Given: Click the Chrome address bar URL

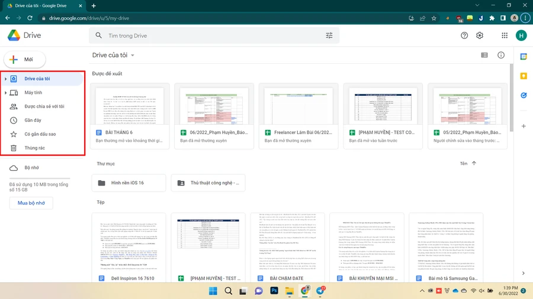Looking at the screenshot, I should [89, 18].
